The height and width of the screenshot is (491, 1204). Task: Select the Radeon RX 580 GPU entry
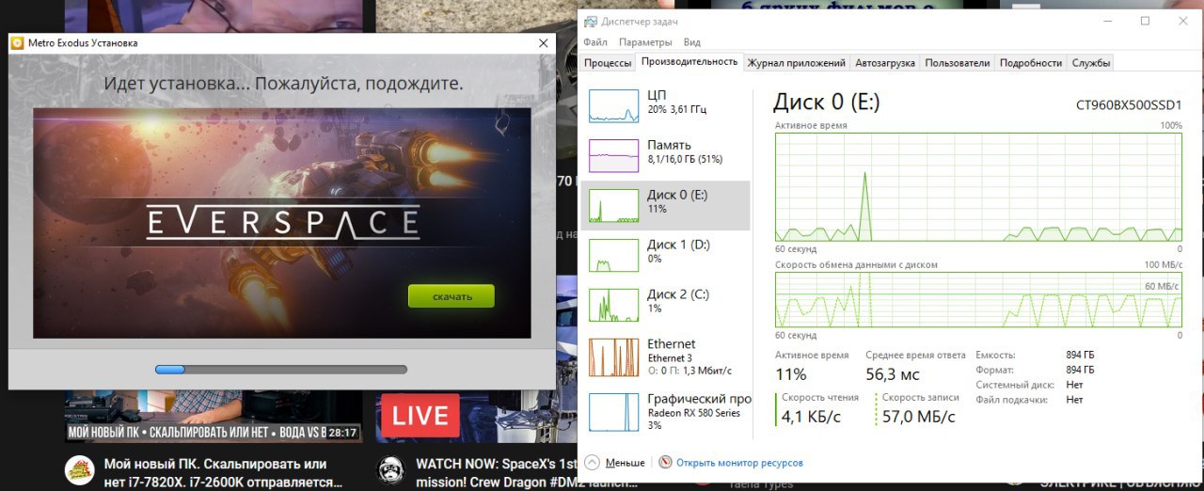[x=665, y=411]
